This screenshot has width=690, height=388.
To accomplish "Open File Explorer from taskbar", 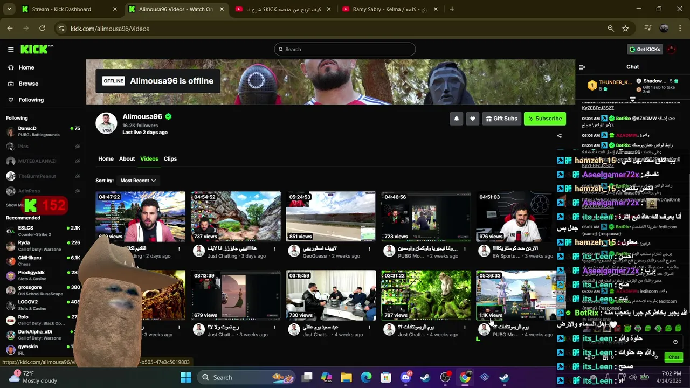I will 346,377.
